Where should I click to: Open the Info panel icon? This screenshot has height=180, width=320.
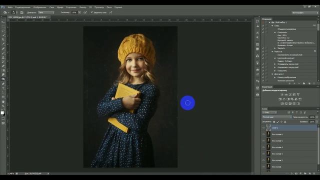coord(257,94)
